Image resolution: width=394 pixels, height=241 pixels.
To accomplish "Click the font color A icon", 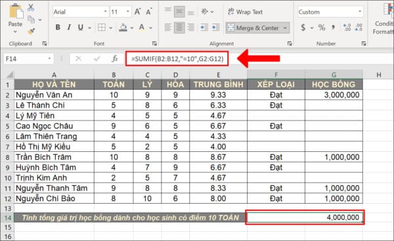I will [x=142, y=28].
